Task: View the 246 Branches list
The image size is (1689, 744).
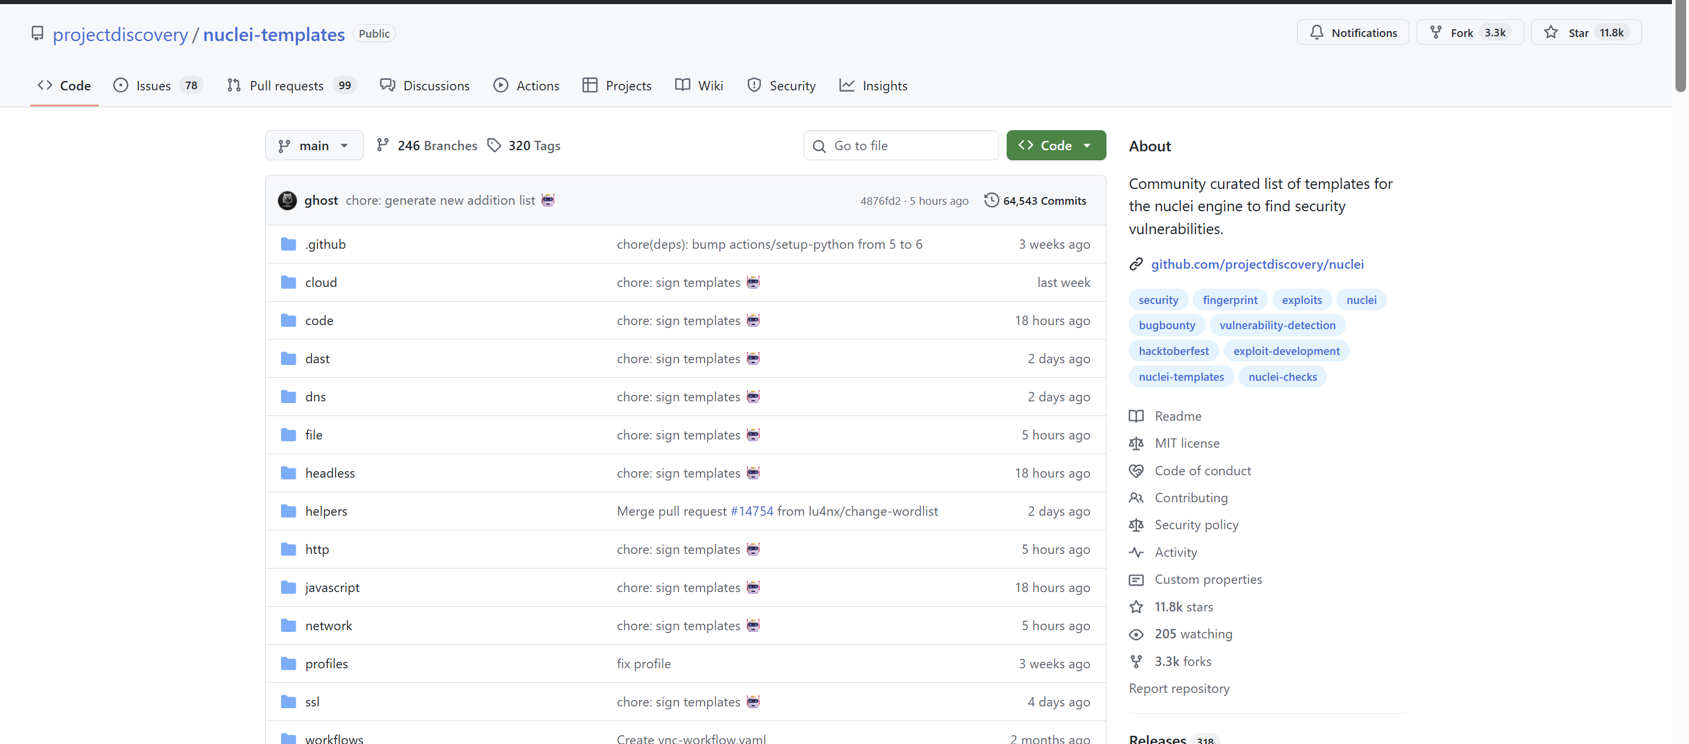Action: click(427, 146)
